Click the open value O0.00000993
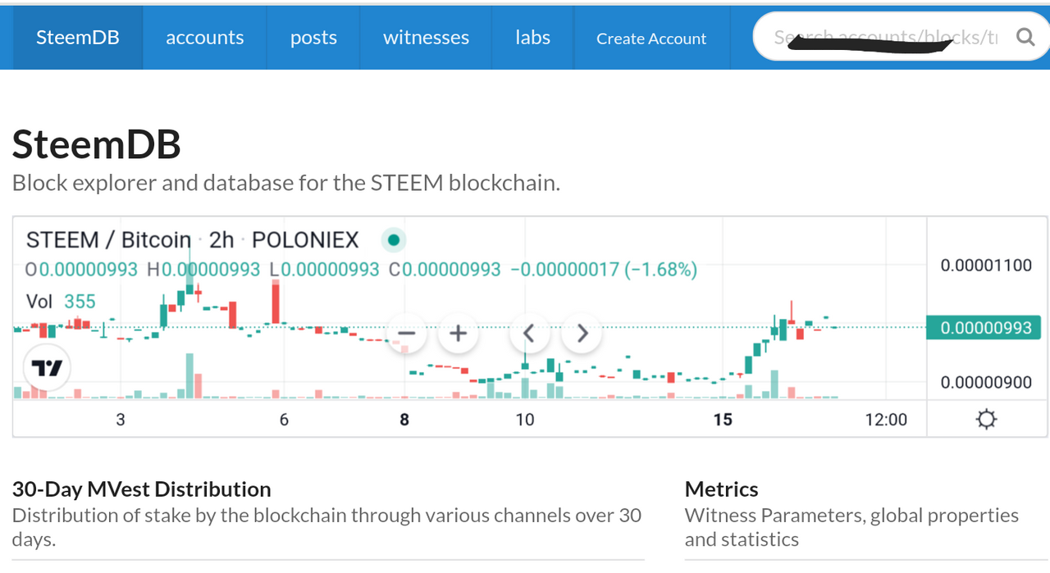1050x573 pixels. point(82,270)
